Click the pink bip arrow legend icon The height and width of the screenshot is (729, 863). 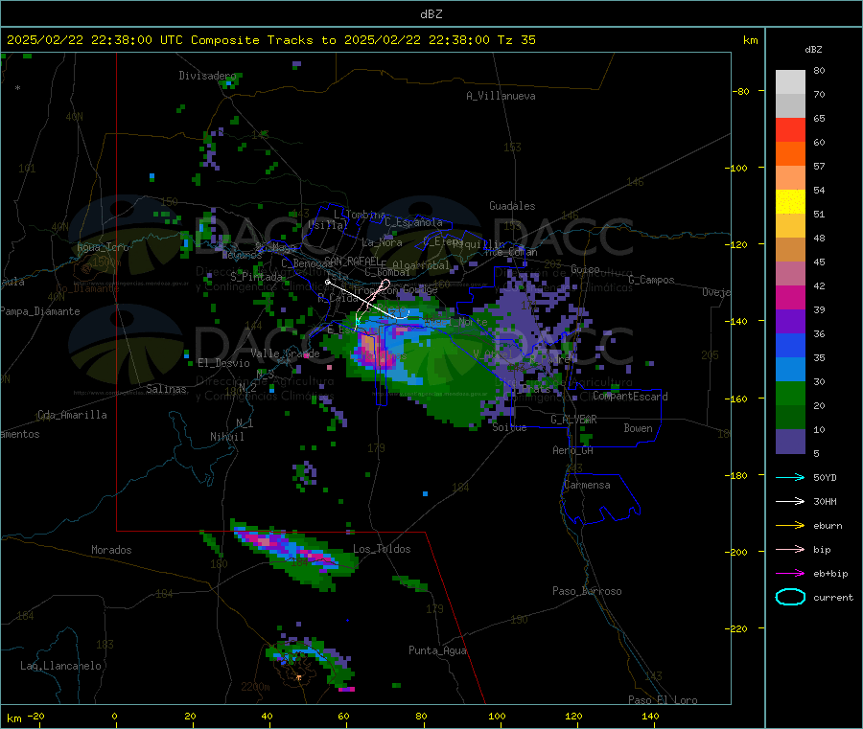[790, 549]
